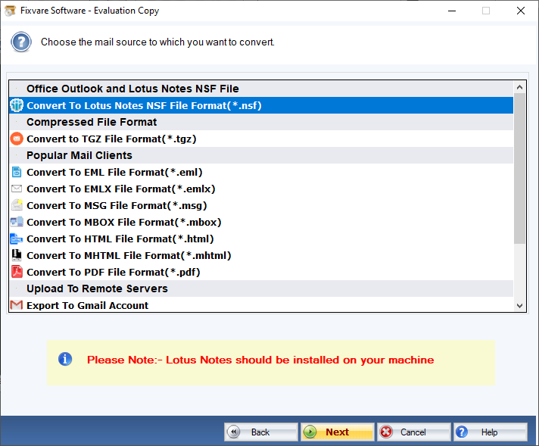Pick Convert To MSG File Format

(x=261, y=205)
